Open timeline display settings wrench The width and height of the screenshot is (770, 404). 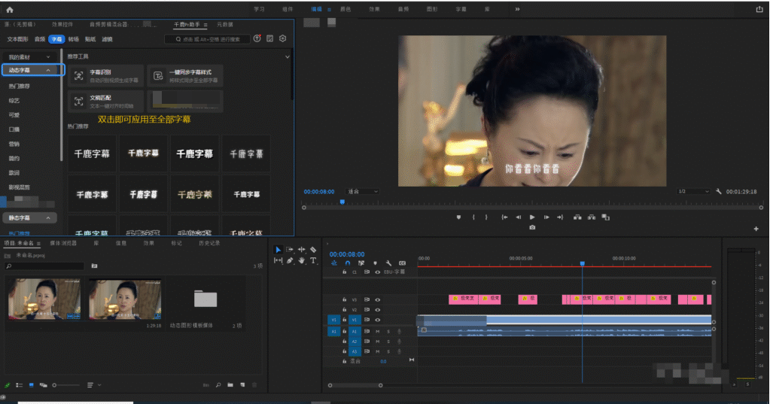pos(388,263)
